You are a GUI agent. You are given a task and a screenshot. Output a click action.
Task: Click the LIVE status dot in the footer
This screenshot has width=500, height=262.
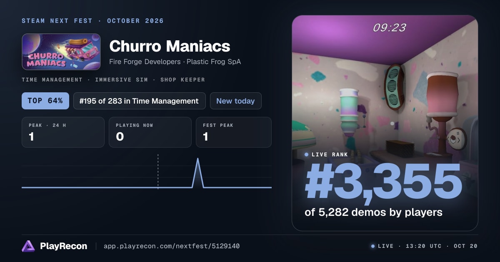[x=373, y=246]
